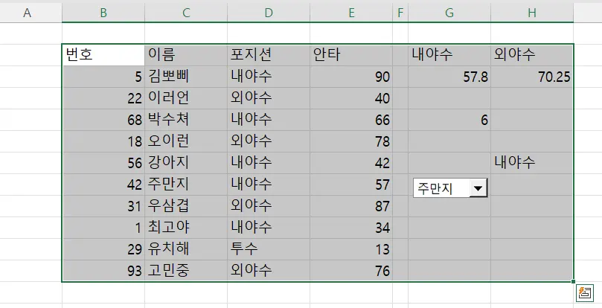
Task: Select the hits cell showing 90
Action: pyautogui.click(x=351, y=77)
